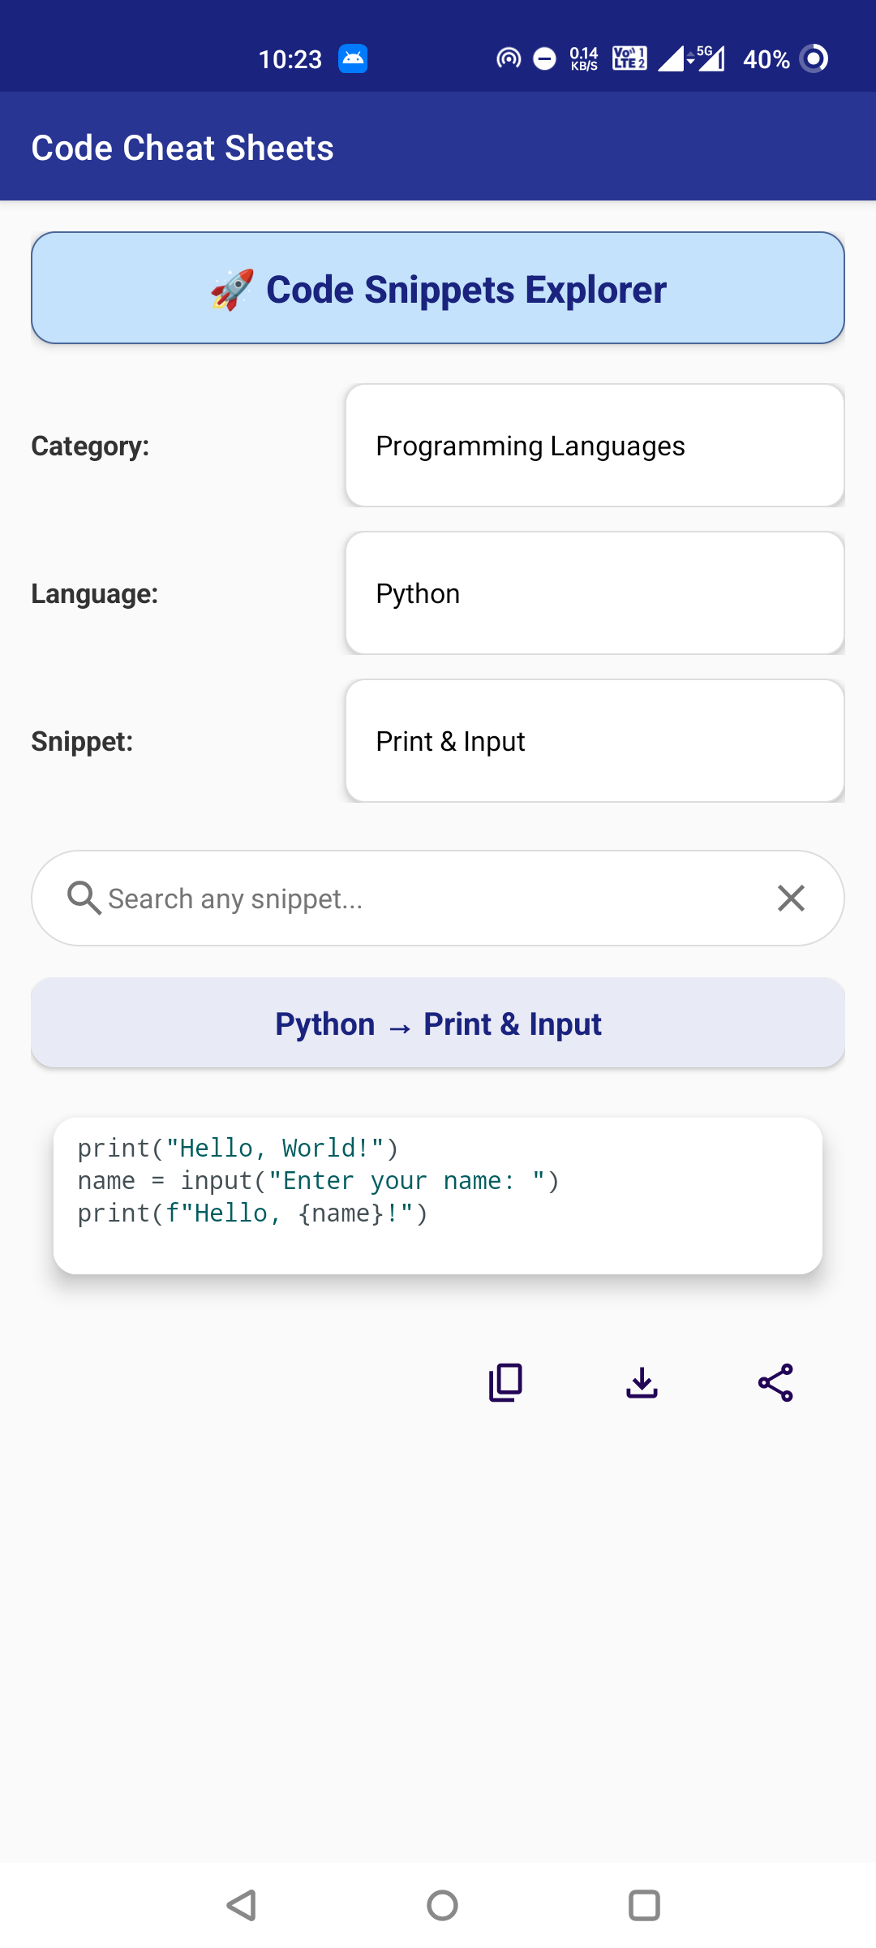
Task: Tap the Code Cheat Sheets app title
Action: [x=182, y=148]
